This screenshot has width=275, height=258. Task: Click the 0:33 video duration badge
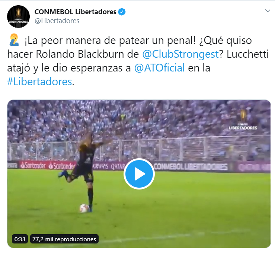pos(20,239)
